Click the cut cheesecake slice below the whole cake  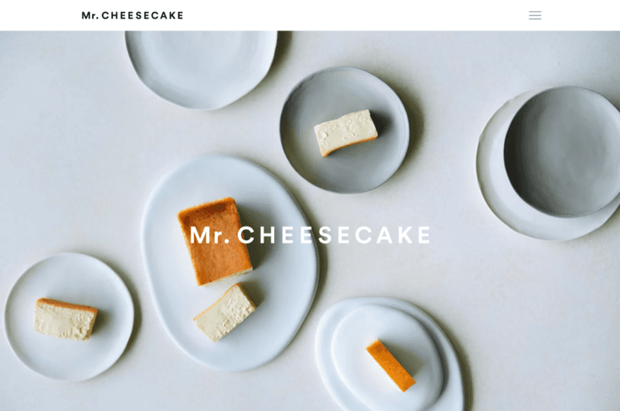tap(225, 312)
